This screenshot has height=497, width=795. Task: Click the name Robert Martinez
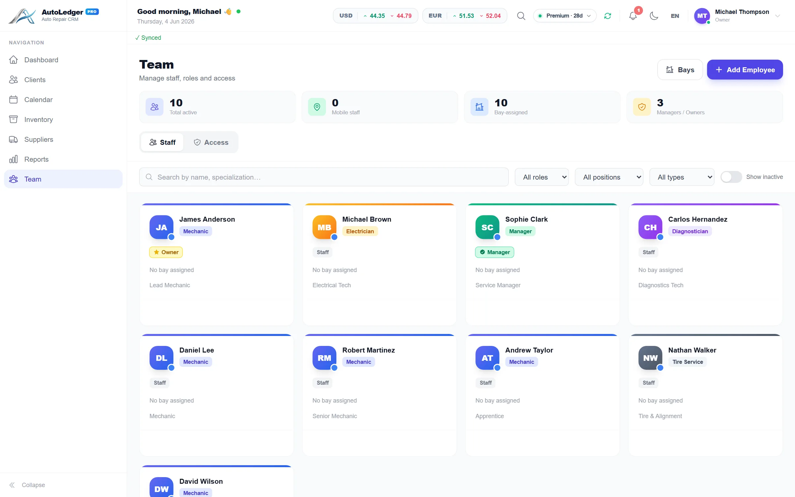(368, 350)
